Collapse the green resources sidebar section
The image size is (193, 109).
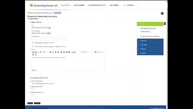tap(150, 24)
